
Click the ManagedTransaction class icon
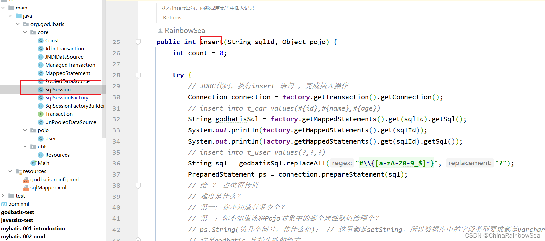[41, 65]
